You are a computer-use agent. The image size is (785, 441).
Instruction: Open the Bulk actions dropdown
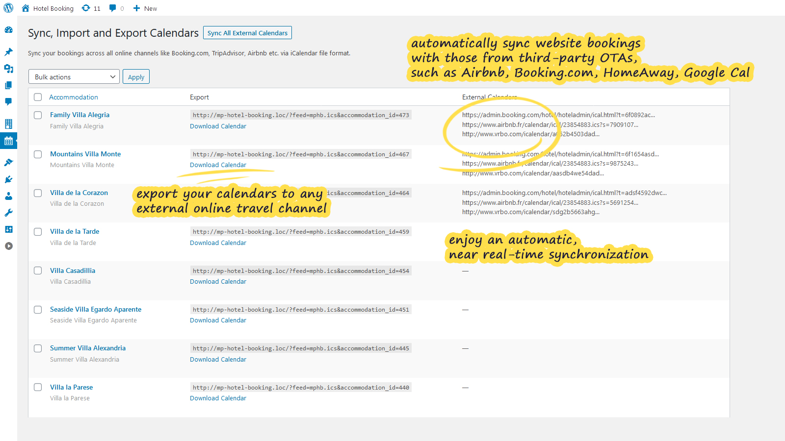tap(74, 76)
